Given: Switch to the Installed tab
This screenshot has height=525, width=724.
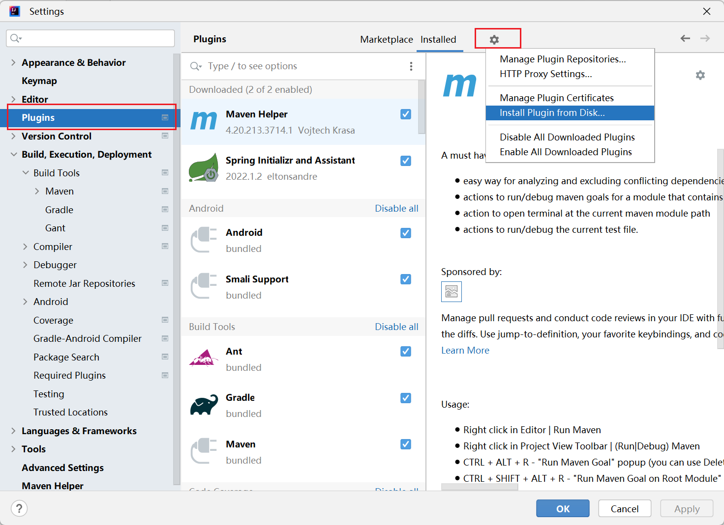Looking at the screenshot, I should (438, 39).
